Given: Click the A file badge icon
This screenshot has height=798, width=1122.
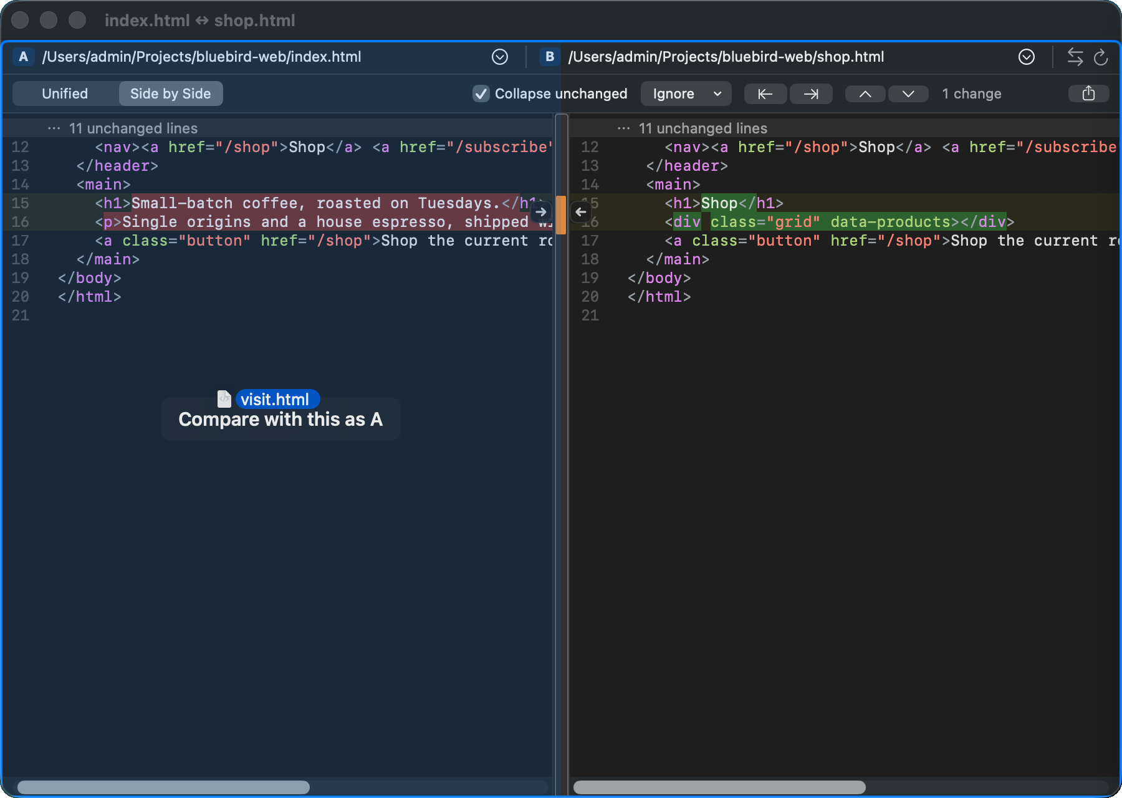Looking at the screenshot, I should [x=23, y=57].
